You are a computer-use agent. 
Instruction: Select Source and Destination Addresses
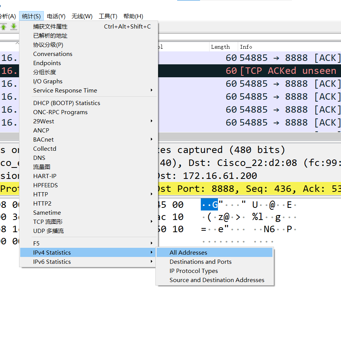tap(217, 280)
